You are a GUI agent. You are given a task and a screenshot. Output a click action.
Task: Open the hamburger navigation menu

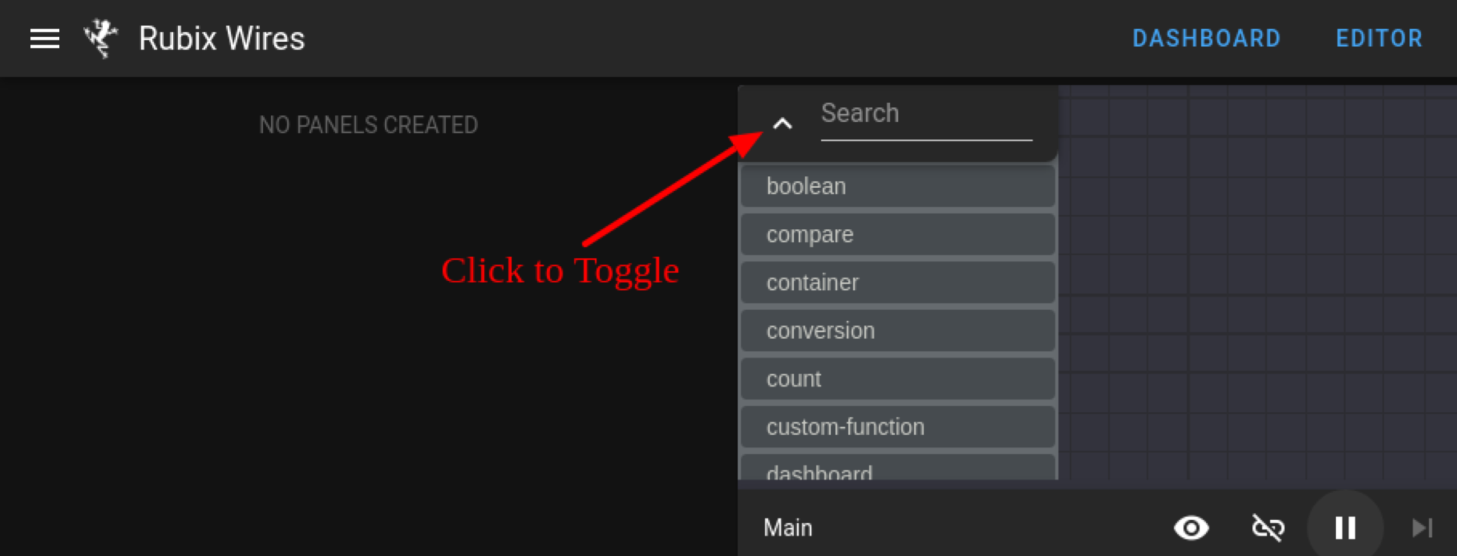pyautogui.click(x=45, y=39)
